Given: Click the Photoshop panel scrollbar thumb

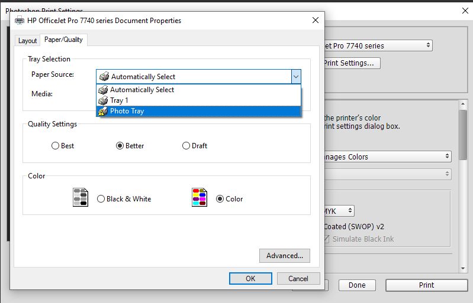Looking at the screenshot, I should (463, 135).
